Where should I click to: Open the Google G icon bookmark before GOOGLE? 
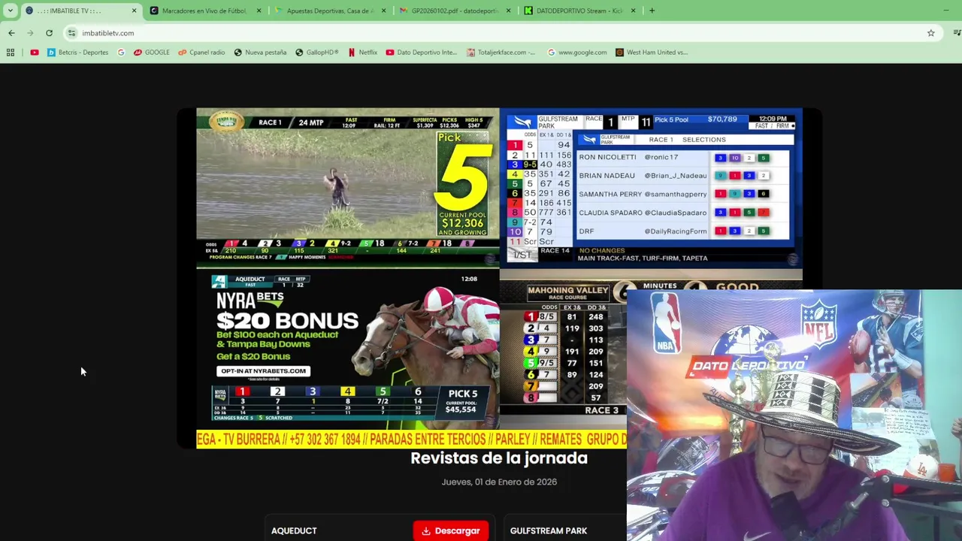pos(121,53)
